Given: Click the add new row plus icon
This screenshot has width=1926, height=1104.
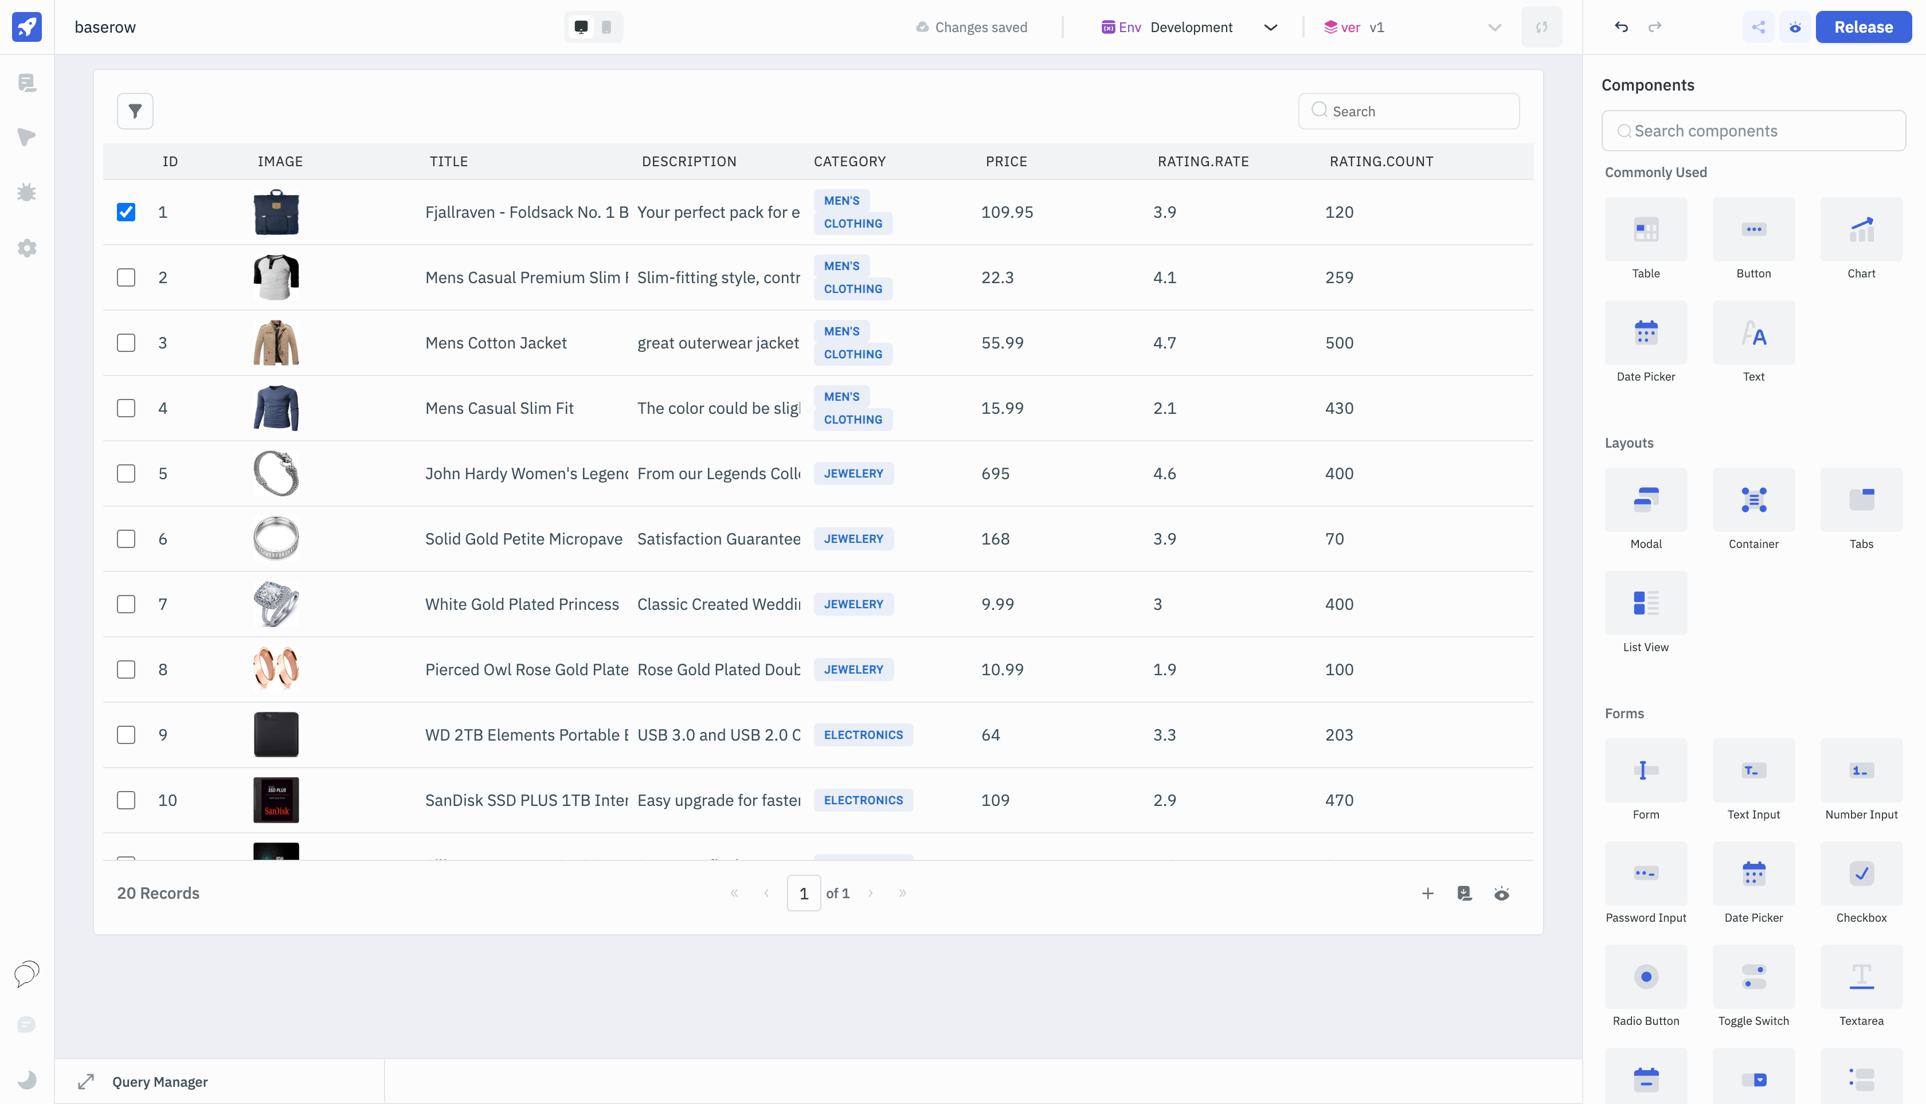Looking at the screenshot, I should tap(1427, 893).
